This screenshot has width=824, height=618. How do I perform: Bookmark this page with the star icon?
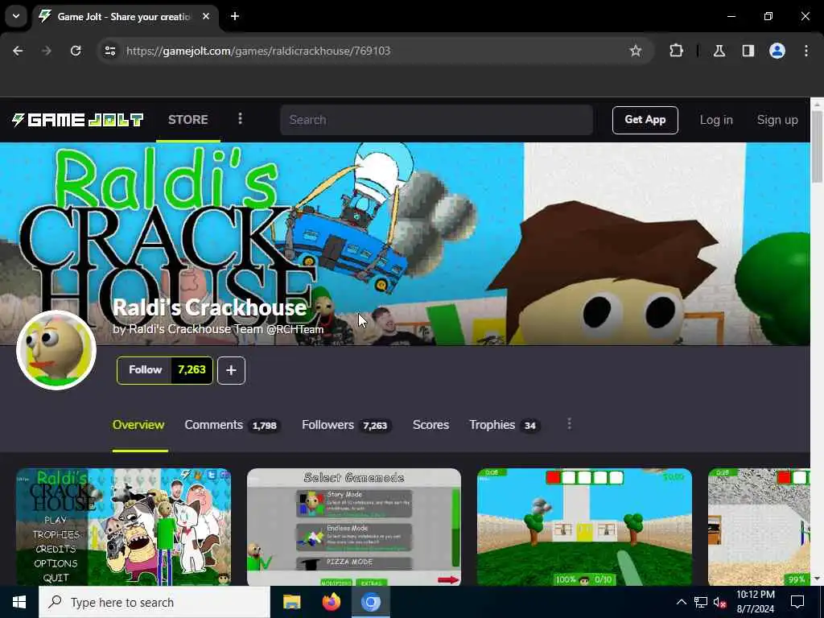click(x=636, y=51)
